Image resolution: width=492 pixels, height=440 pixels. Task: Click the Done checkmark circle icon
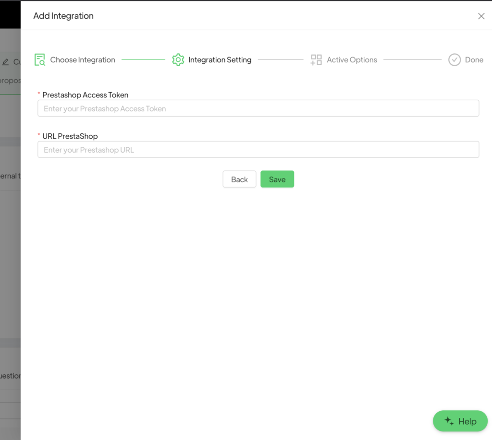[455, 60]
